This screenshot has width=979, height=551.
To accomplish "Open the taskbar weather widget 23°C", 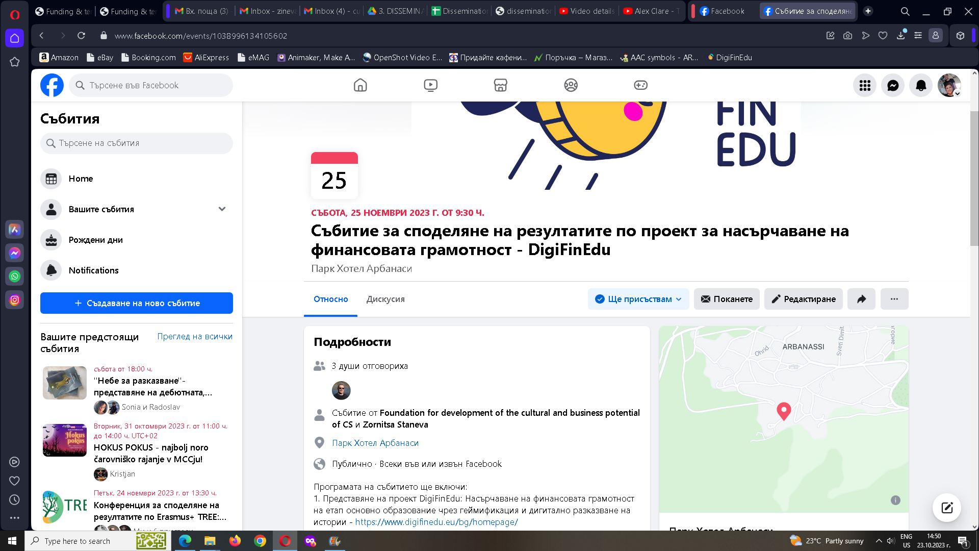I will [827, 541].
